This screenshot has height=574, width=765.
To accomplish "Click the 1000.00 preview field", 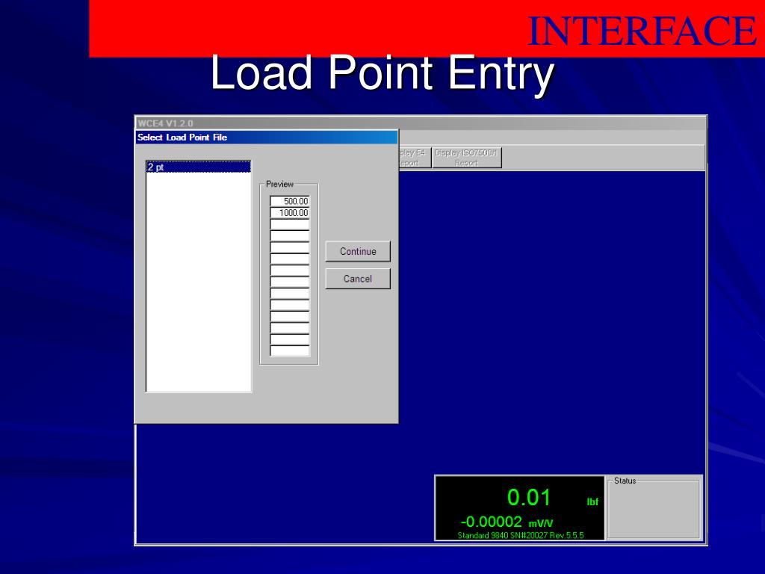I will [290, 212].
